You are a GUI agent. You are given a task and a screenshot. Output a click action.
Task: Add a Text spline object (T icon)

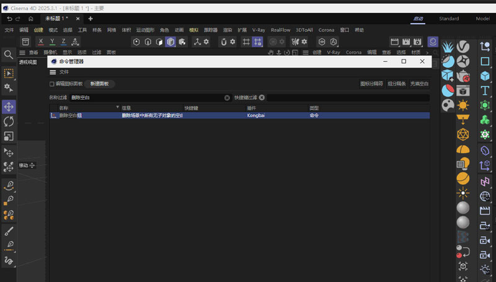tap(485, 90)
